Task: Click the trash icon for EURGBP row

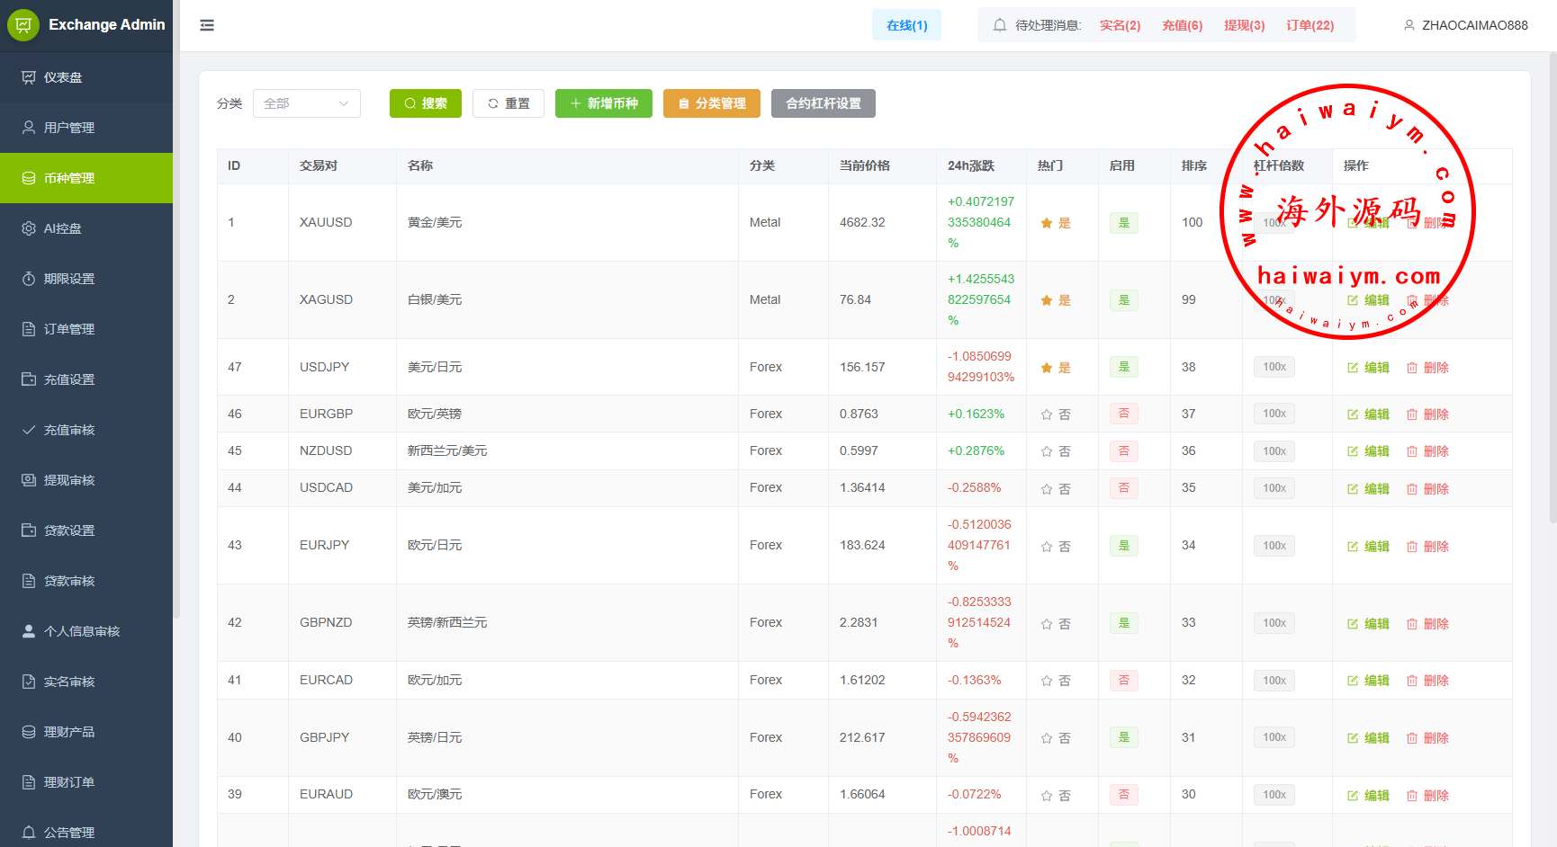Action: (1412, 415)
